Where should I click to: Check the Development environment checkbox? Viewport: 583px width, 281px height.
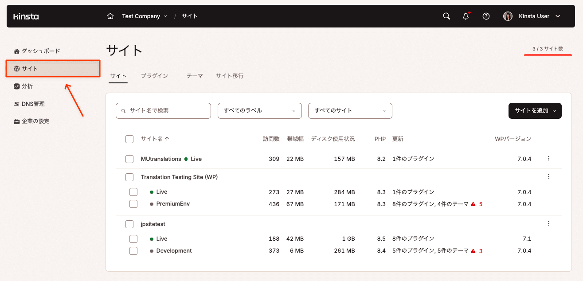coord(133,251)
